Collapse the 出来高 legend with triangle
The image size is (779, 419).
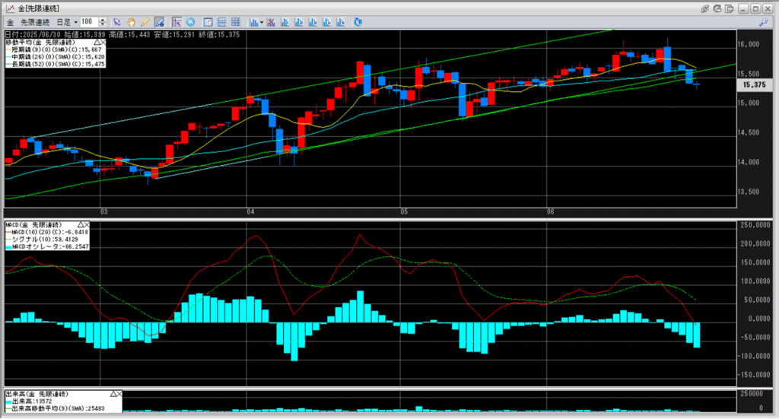click(113, 394)
